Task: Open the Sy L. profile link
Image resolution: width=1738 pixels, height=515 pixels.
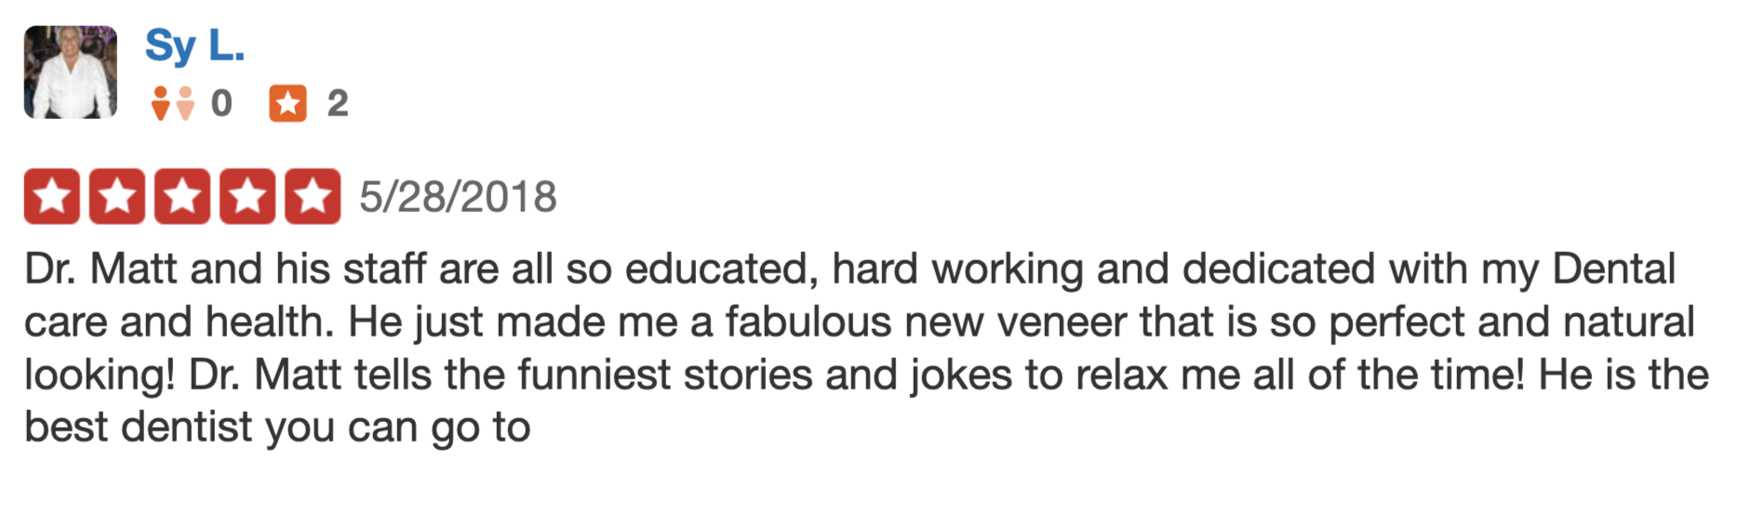Action: 194,46
